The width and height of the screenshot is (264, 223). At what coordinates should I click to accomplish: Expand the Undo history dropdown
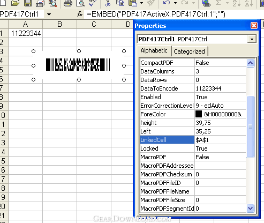tap(175, 3)
